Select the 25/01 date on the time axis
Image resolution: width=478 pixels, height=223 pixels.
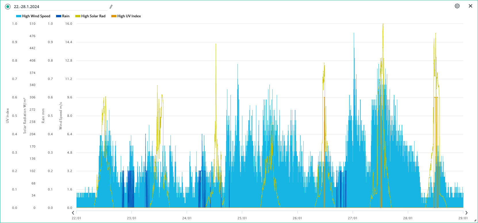click(242, 218)
